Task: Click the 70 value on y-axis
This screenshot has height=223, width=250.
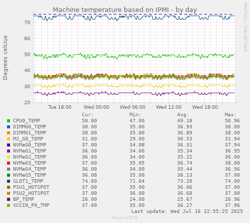Action: point(27,23)
